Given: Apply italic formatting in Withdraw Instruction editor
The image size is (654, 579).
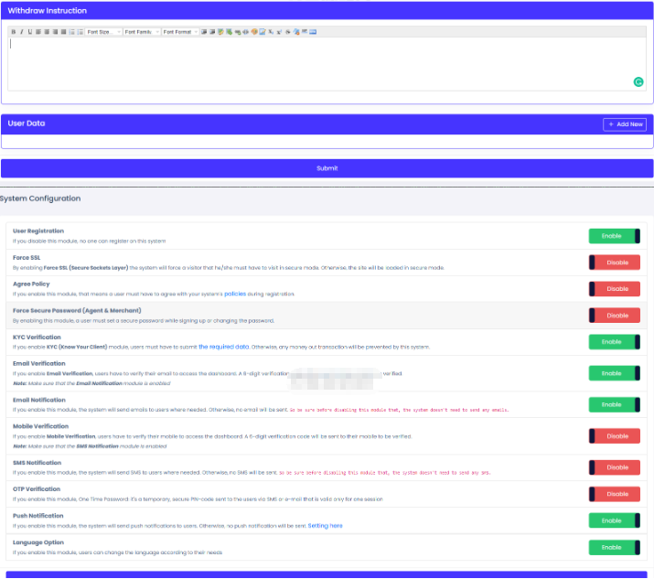Looking at the screenshot, I should point(21,32).
